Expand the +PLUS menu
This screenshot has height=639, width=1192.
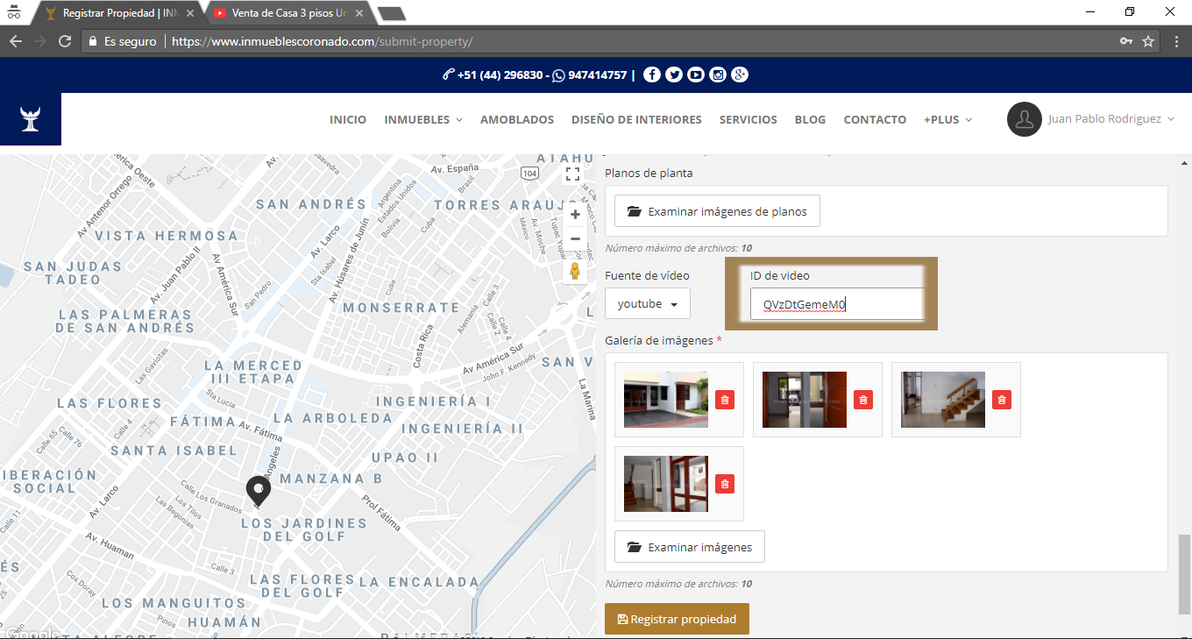pos(947,119)
